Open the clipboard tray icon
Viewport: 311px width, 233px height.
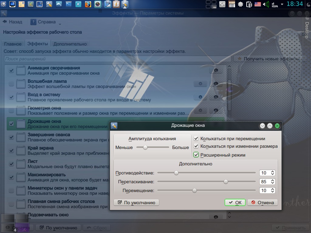[x=249, y=4]
